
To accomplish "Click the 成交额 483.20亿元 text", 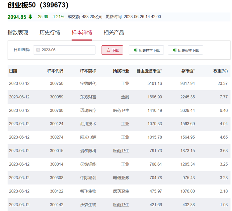I will pyautogui.click(x=85, y=17).
